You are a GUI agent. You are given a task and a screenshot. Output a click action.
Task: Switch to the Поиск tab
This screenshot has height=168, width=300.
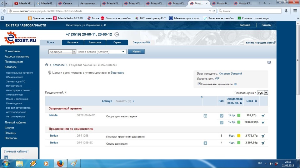coord(51,43)
